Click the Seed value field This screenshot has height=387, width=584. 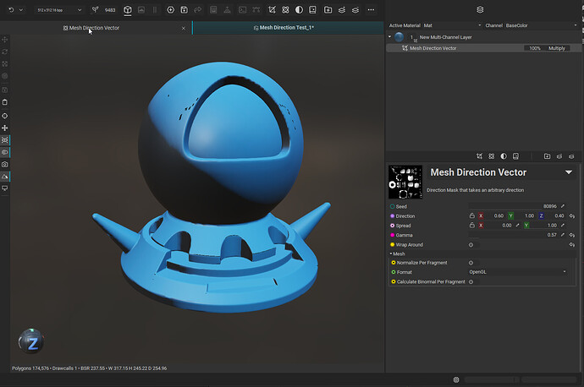(512, 206)
